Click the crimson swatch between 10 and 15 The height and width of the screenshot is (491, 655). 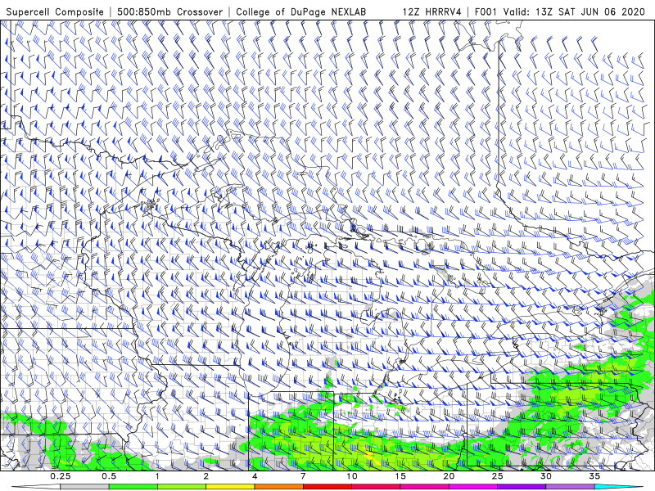(376, 487)
